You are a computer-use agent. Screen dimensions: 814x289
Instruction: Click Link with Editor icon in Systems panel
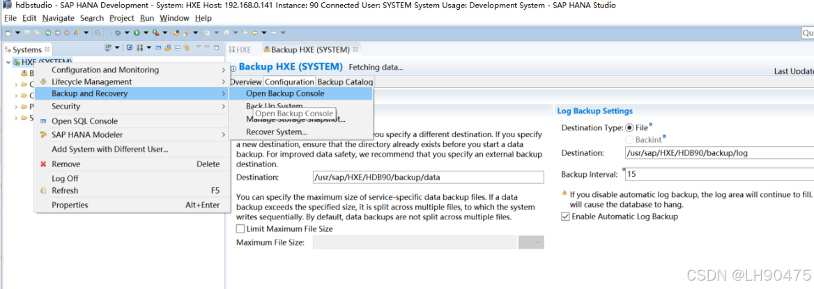pos(186,48)
